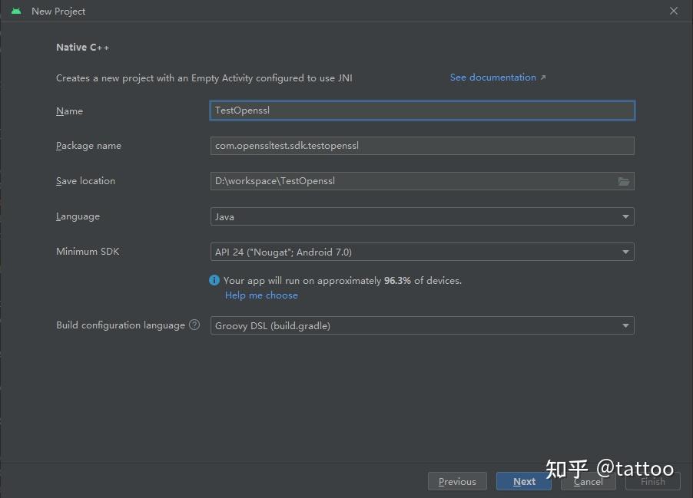Click the Native C++ heading
The height and width of the screenshot is (498, 693).
83,48
